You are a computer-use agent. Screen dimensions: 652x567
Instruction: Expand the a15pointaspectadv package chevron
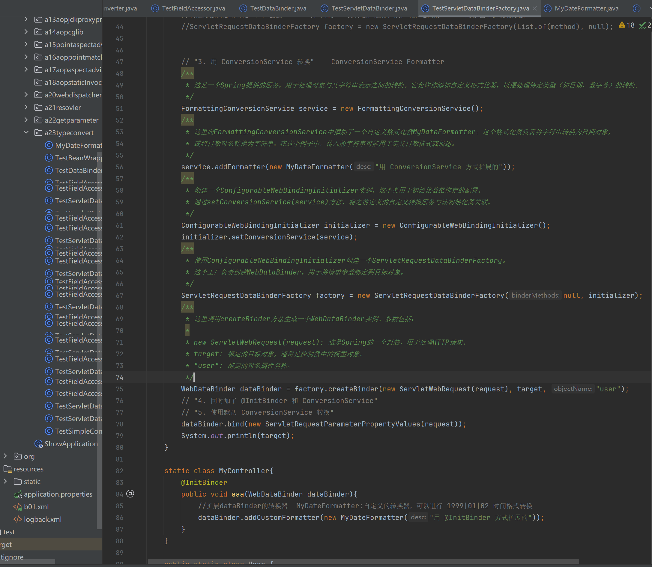click(26, 44)
